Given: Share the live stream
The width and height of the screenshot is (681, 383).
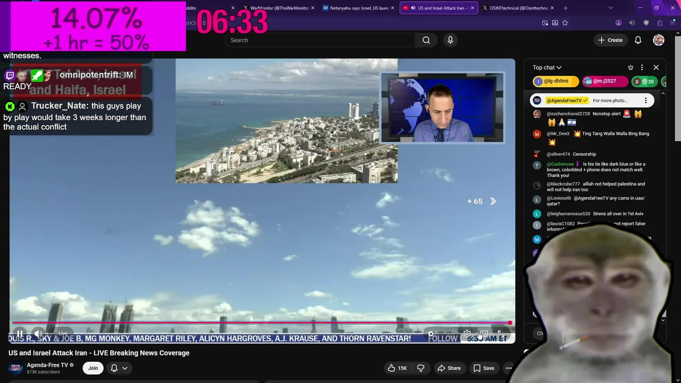Looking at the screenshot, I should tap(449, 368).
